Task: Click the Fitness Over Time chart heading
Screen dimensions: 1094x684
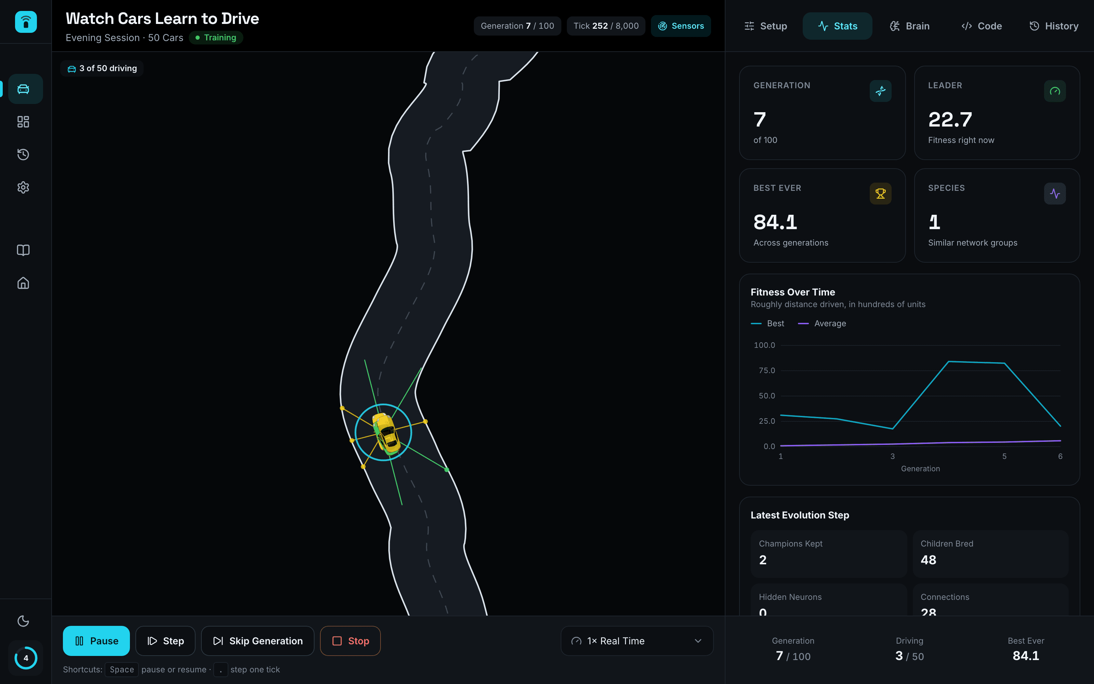Action: tap(792, 292)
